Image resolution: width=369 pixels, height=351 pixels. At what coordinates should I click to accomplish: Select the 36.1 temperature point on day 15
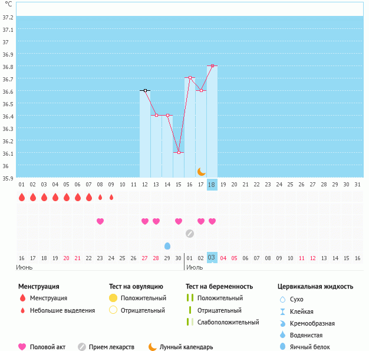pyautogui.click(x=179, y=152)
